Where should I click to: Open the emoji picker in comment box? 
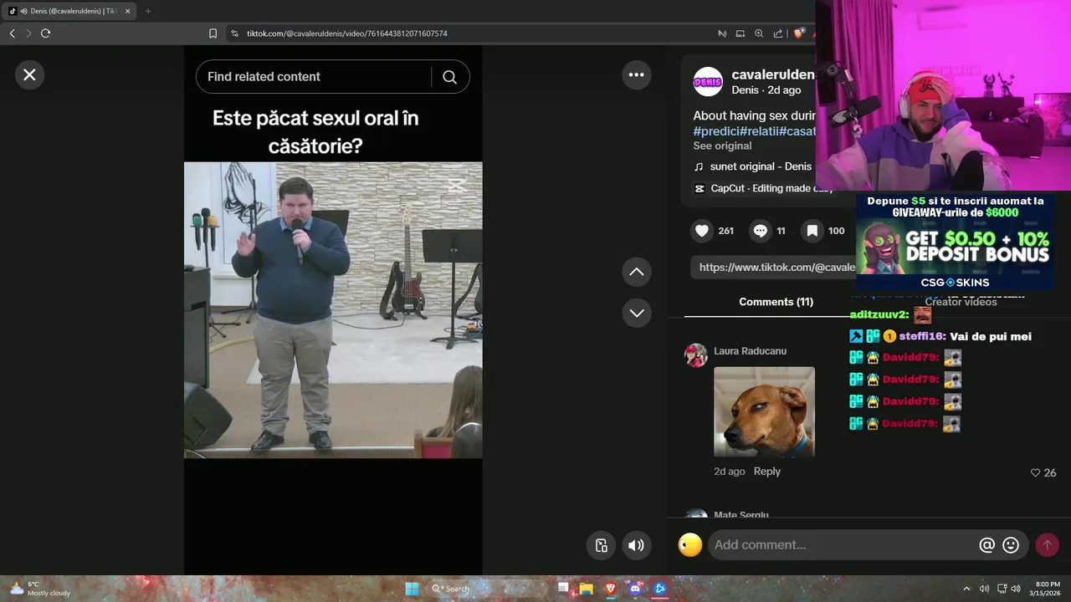click(1011, 545)
